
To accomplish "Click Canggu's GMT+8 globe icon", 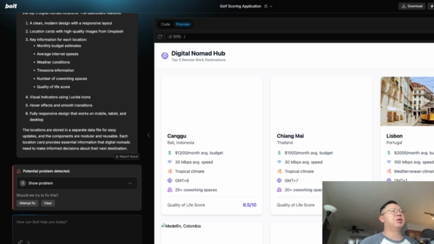I will coord(170,181).
